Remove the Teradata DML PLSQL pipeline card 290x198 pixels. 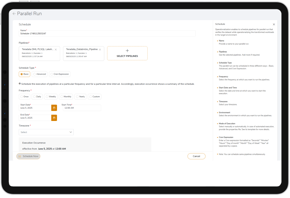pyautogui.click(x=56, y=49)
